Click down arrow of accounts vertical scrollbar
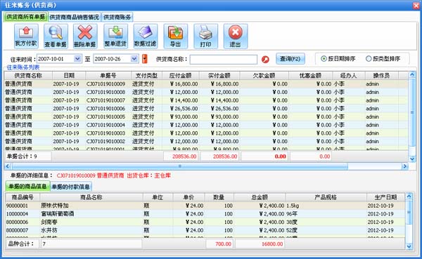 point(412,159)
